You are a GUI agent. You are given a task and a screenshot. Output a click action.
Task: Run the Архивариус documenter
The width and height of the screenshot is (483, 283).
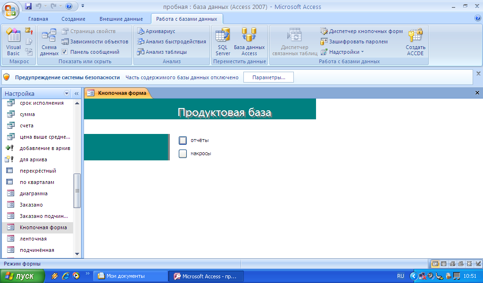click(x=156, y=31)
